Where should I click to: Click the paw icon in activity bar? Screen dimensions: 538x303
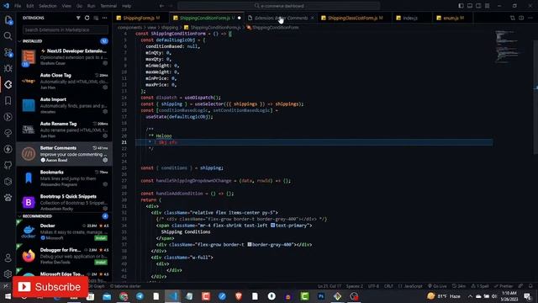coord(8,198)
